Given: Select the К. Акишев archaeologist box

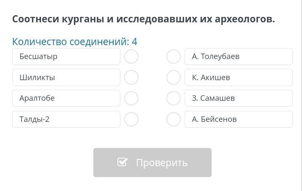Looking at the screenshot, I should [x=238, y=77].
